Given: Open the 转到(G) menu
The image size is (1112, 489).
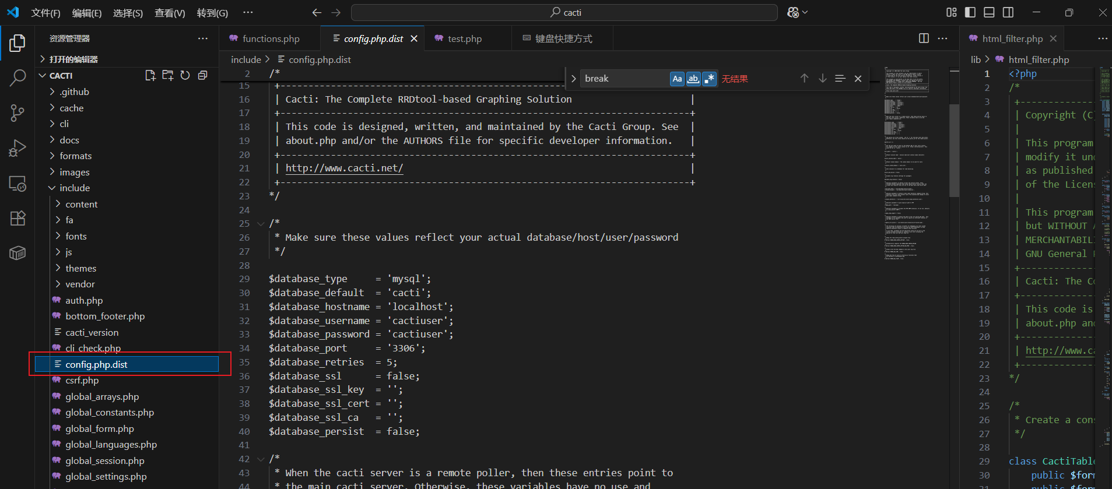Looking at the screenshot, I should click(x=212, y=13).
